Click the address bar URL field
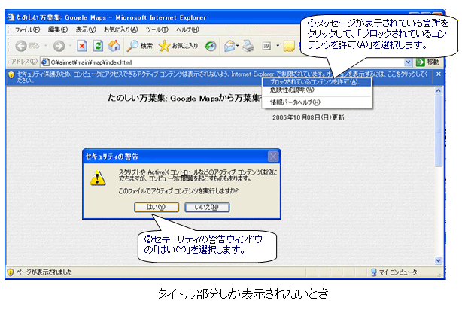Viewport: 462px width, 310px height. [227, 62]
